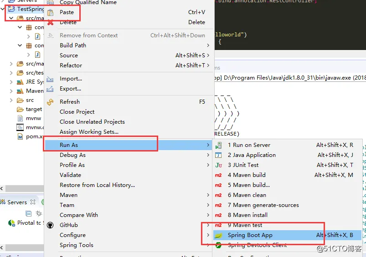Click the Import icon in the context menu

coord(50,79)
